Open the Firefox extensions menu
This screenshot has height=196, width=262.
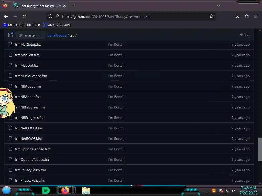click(x=247, y=17)
